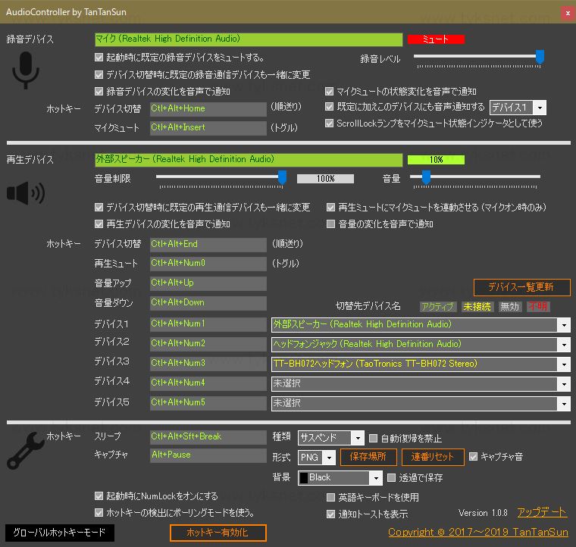This screenshot has width=576, height=547.
Task: Toggle 録音デバイスの変化を音声で通知 checkbox
Action: tap(99, 92)
